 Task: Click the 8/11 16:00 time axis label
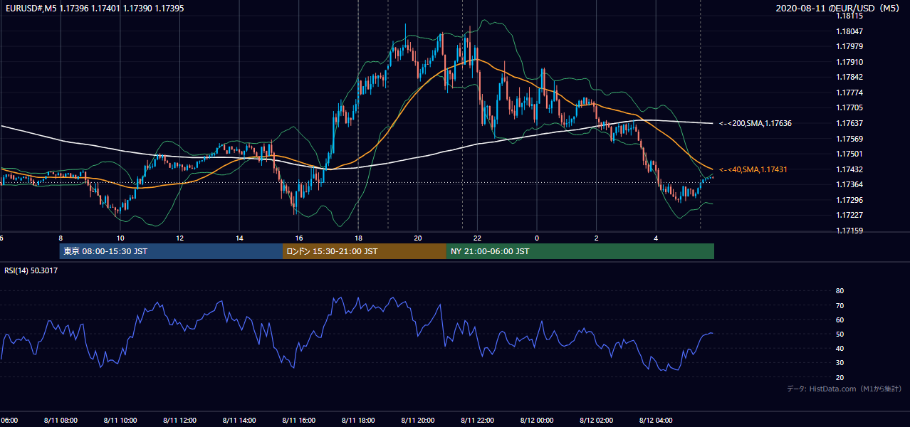(x=299, y=420)
